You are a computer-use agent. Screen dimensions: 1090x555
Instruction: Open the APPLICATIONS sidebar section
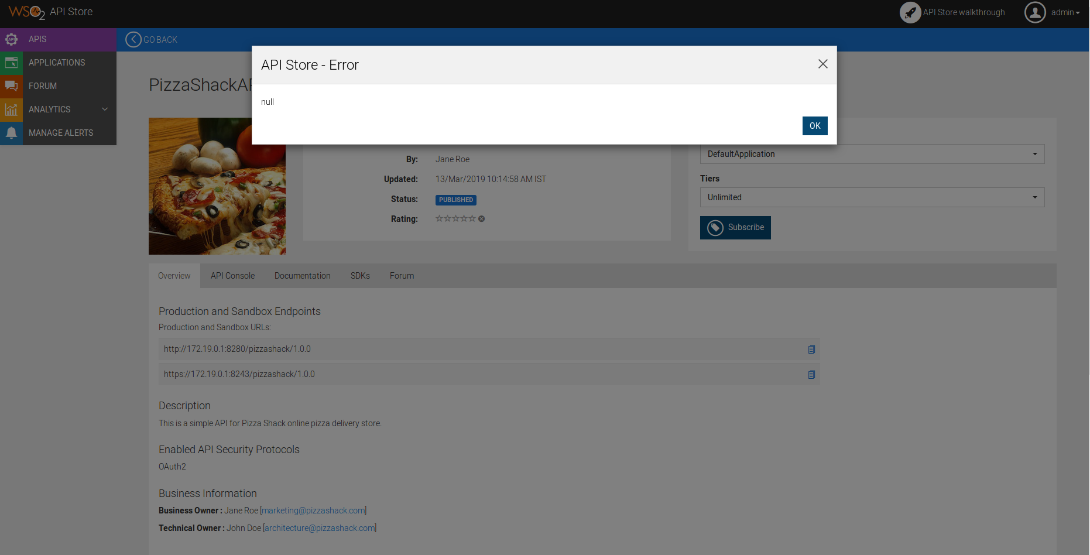point(56,63)
